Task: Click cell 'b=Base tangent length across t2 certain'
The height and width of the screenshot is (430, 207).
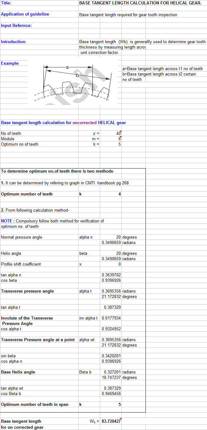Action: (x=159, y=74)
